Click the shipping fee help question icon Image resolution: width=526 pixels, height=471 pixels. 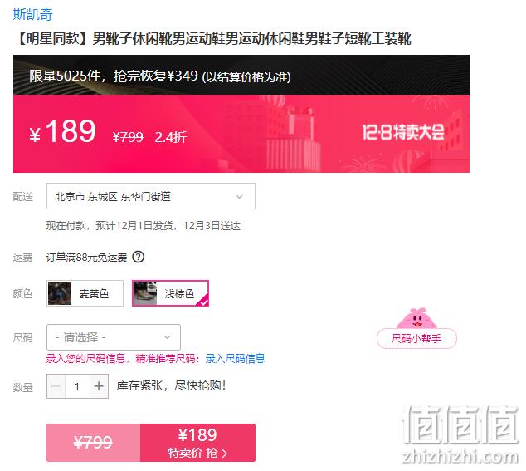click(x=139, y=257)
